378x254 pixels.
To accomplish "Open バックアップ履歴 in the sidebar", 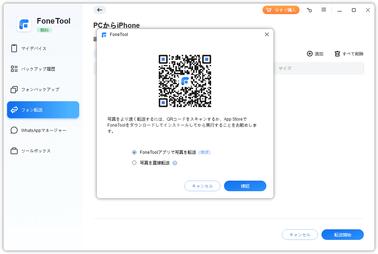I will pos(38,69).
